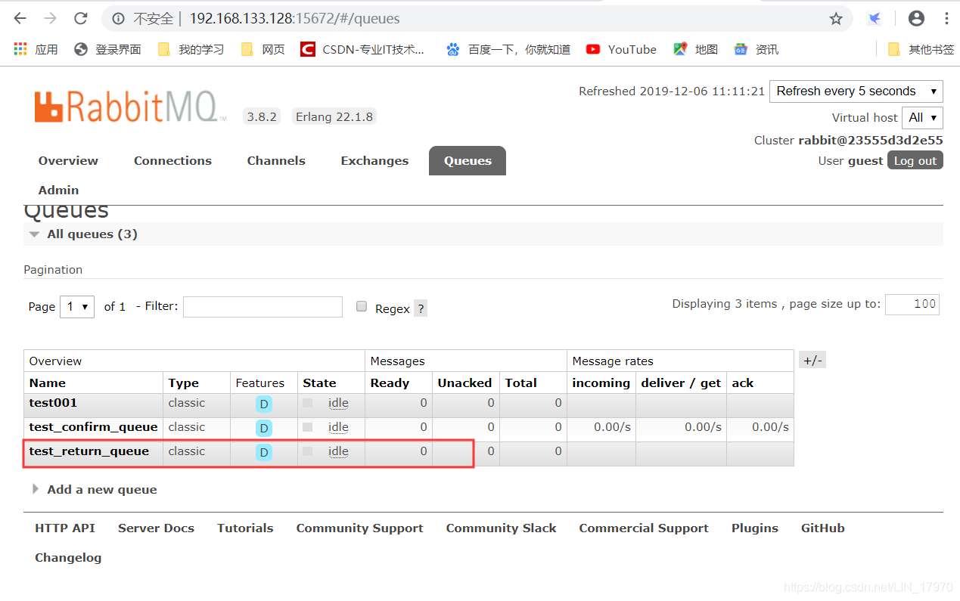Sort by the Type column header
The width and height of the screenshot is (960, 601).
tap(184, 383)
